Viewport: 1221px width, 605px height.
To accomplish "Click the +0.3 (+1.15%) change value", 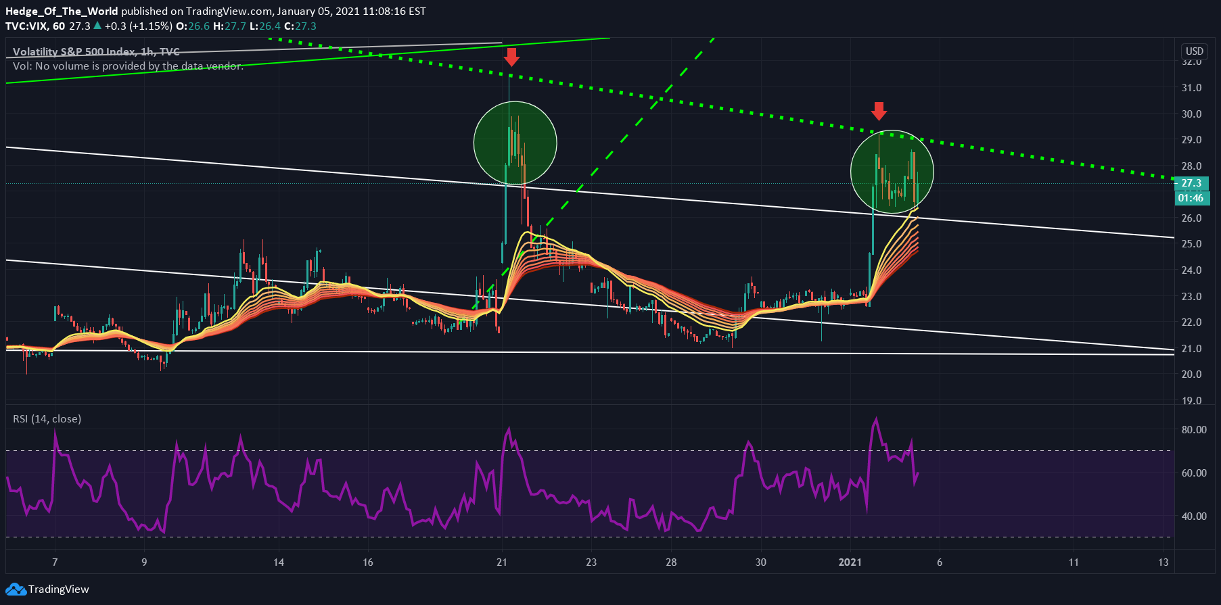I will tap(138, 26).
